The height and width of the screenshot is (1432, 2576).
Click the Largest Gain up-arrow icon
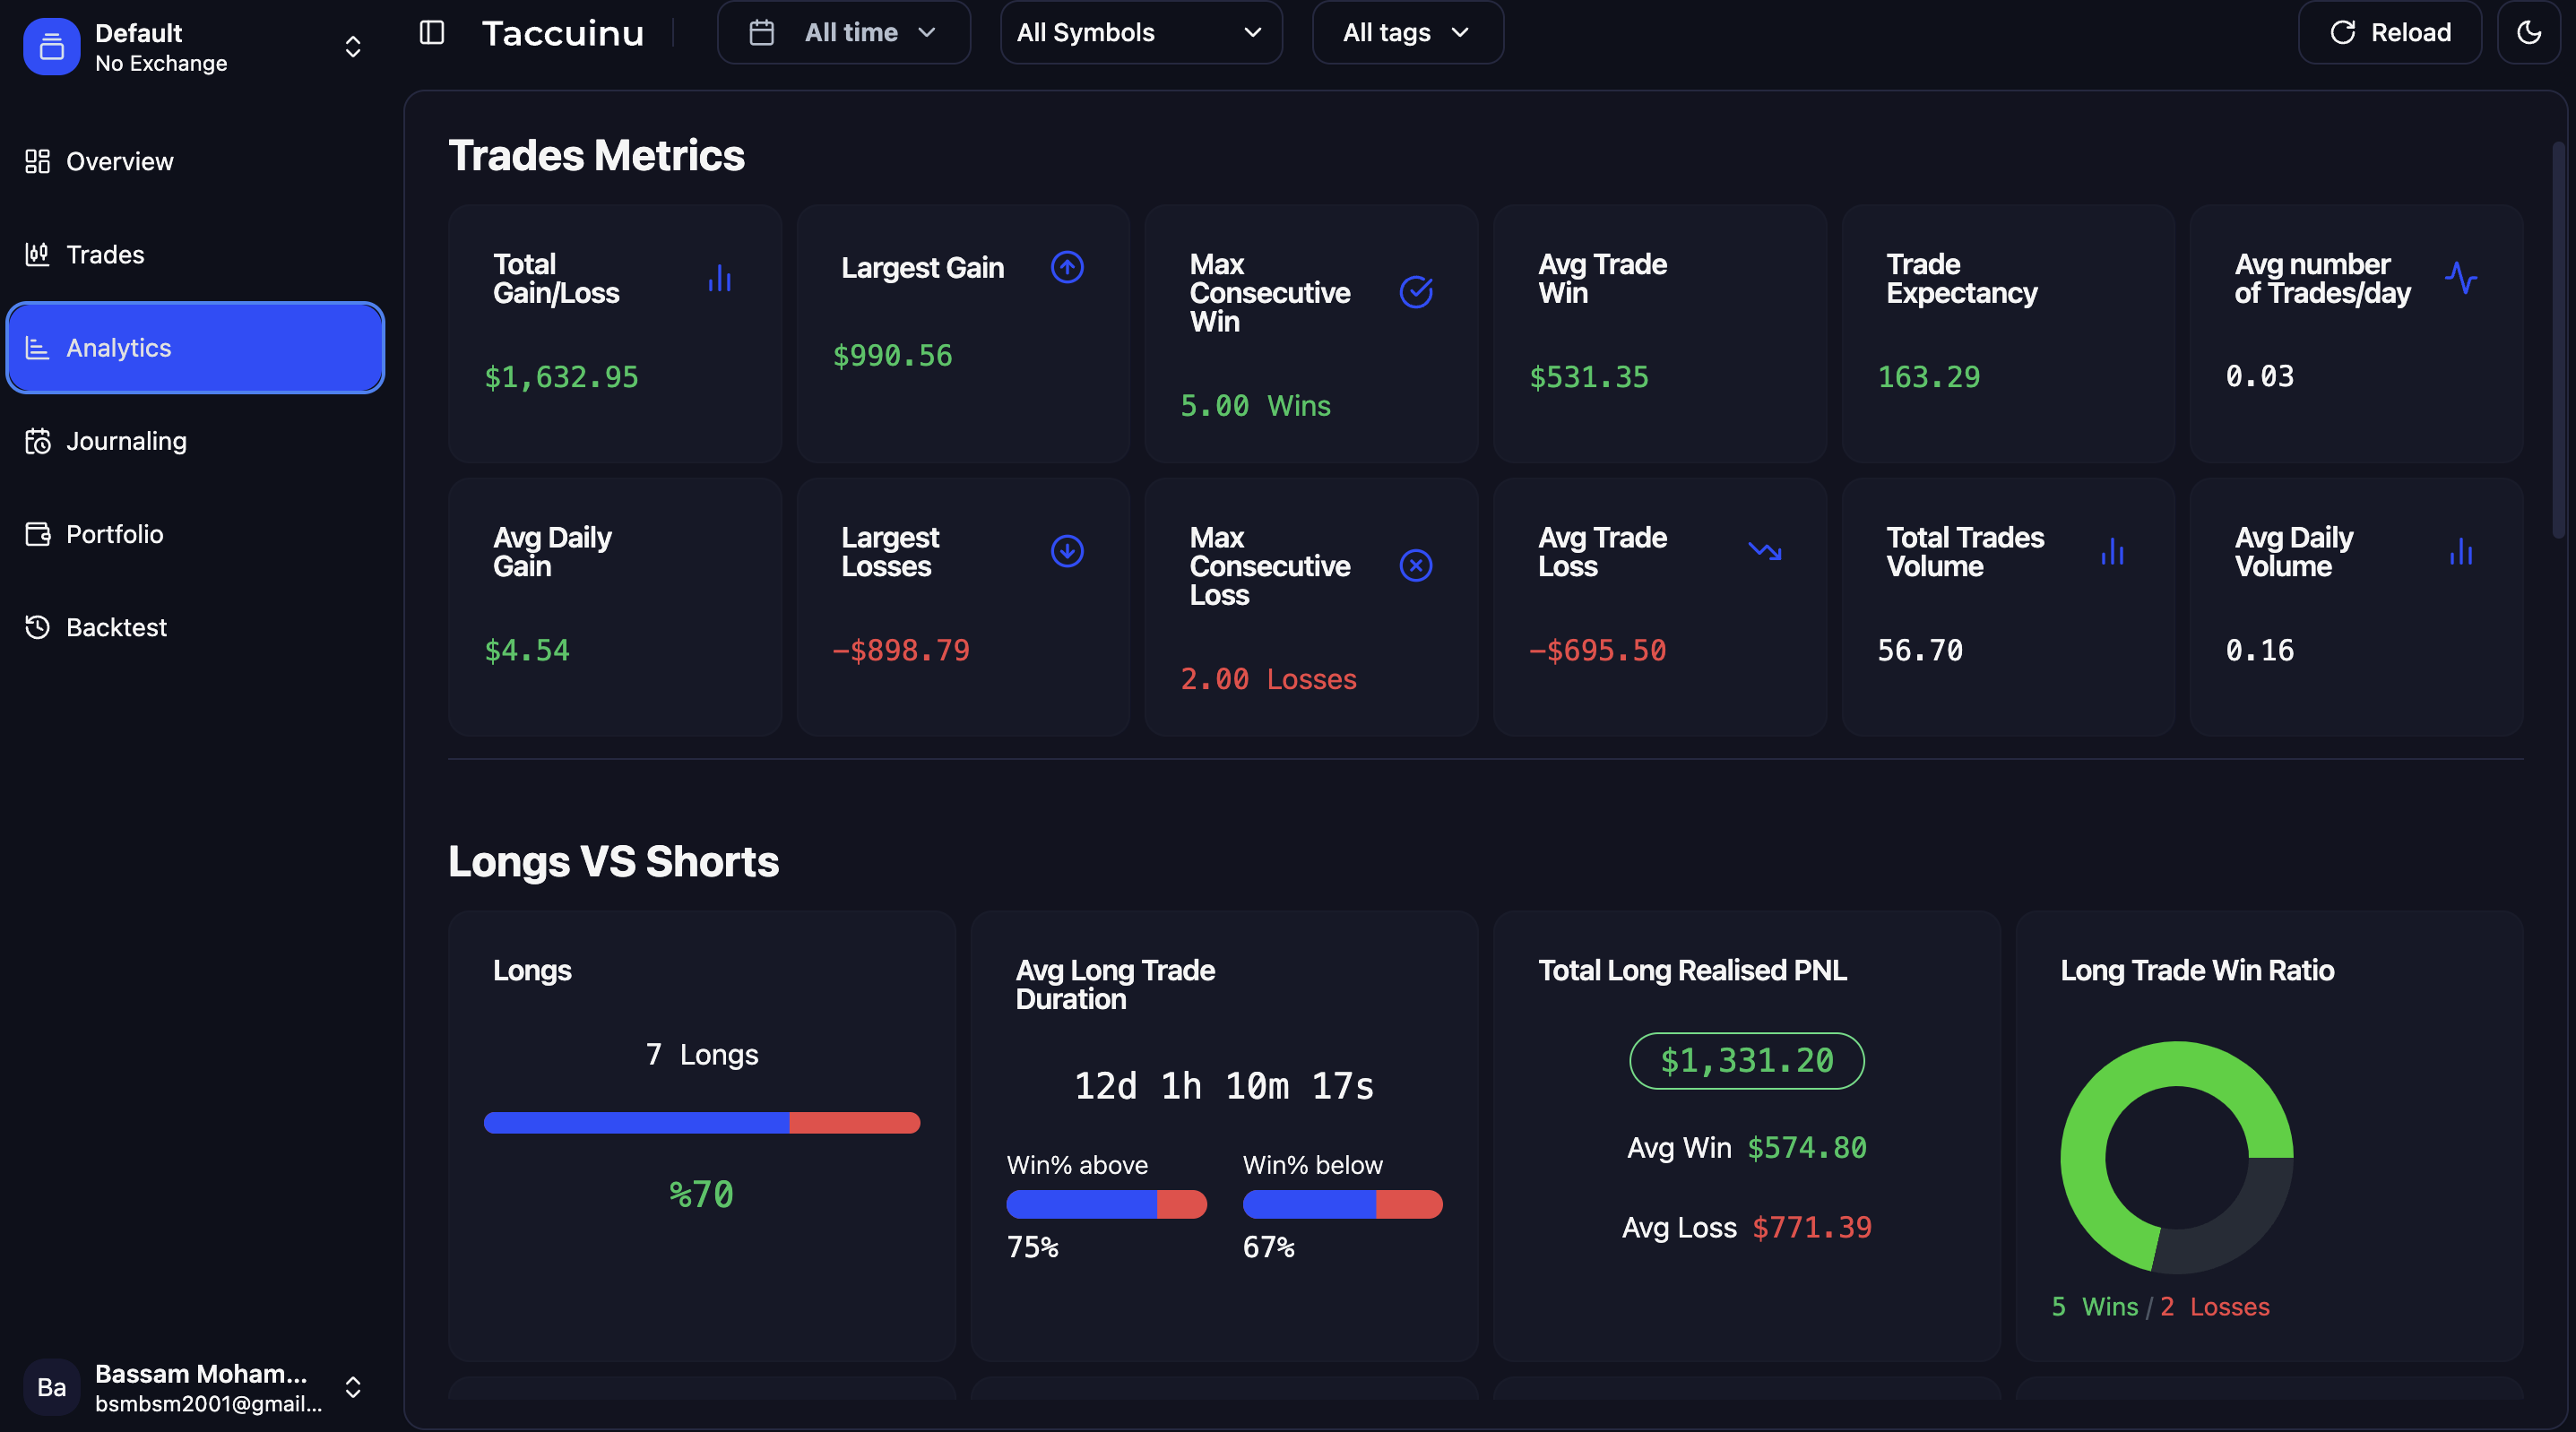coord(1067,267)
